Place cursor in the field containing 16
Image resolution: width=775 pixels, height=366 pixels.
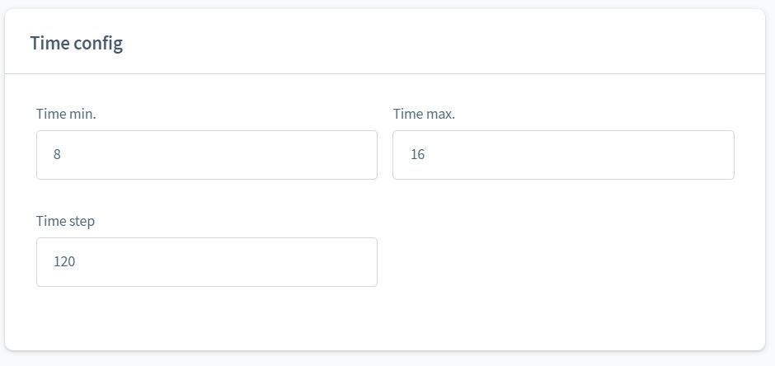pos(562,155)
